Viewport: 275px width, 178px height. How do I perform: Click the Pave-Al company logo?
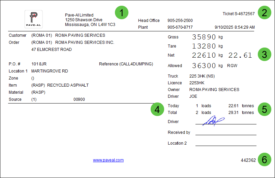[33, 19]
